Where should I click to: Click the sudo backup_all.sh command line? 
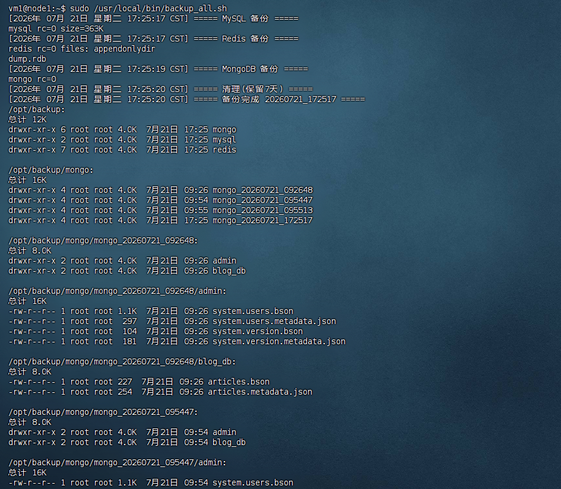pyautogui.click(x=118, y=8)
